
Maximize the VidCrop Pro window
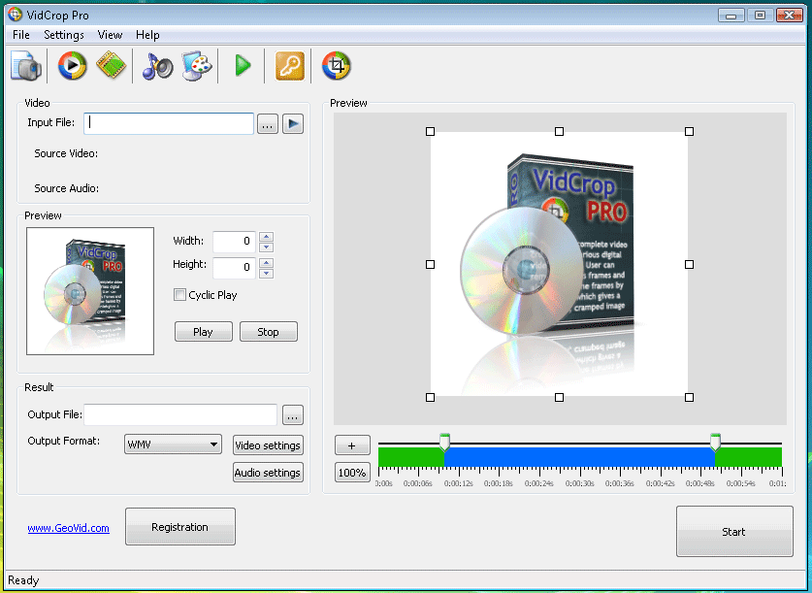[x=760, y=15]
